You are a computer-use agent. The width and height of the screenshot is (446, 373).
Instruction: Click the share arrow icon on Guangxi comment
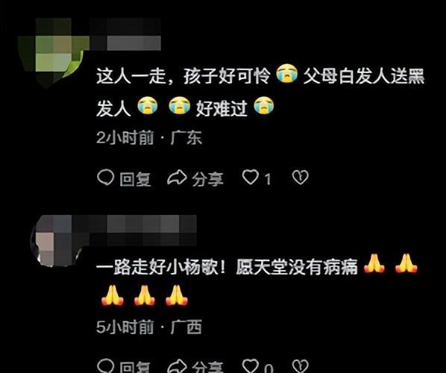pyautogui.click(x=177, y=366)
